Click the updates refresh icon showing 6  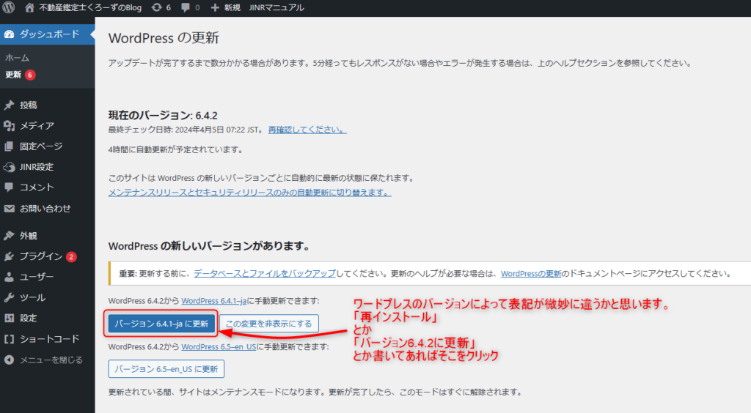tap(157, 7)
